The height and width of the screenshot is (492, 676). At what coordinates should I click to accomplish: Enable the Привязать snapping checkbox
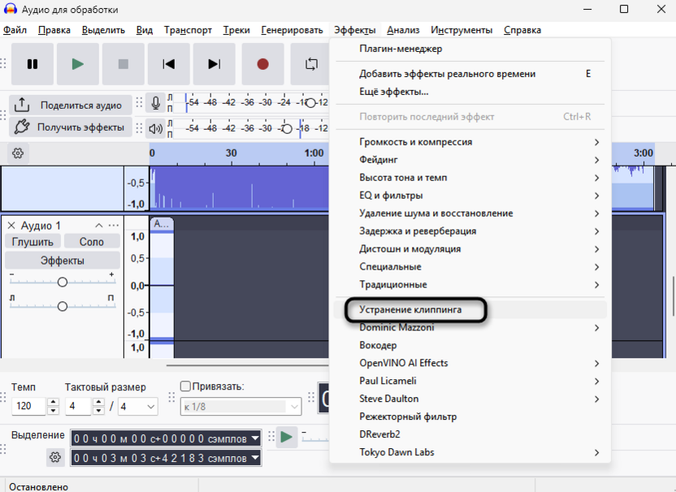click(x=185, y=386)
